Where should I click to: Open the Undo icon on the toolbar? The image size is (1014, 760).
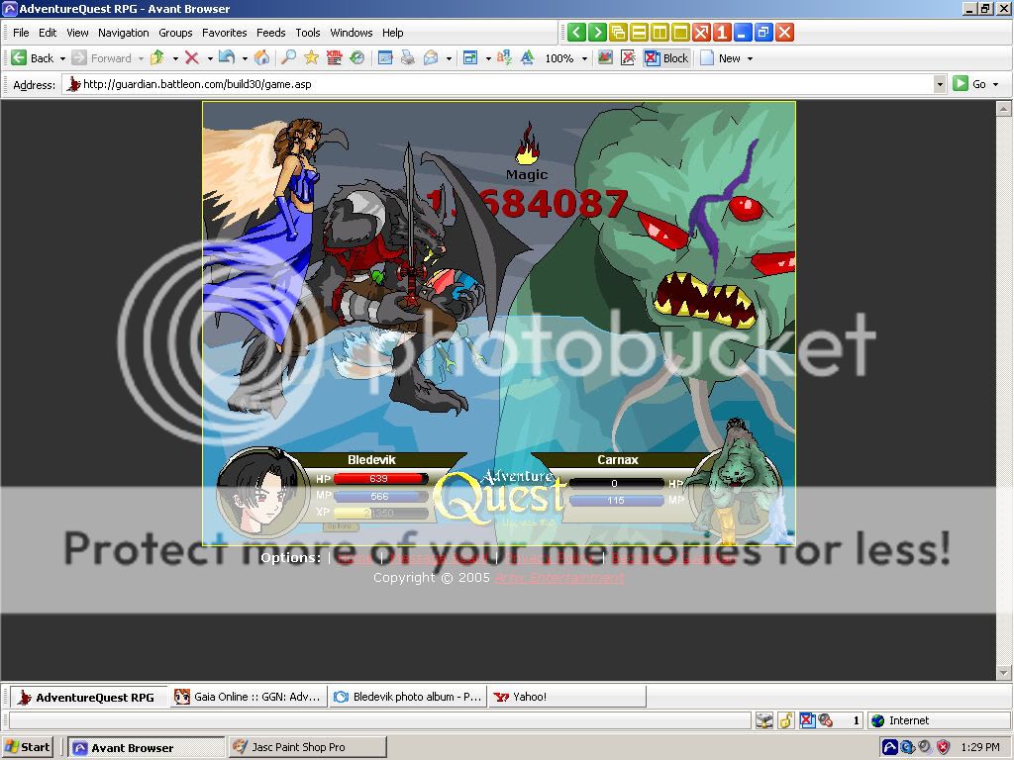[x=228, y=57]
